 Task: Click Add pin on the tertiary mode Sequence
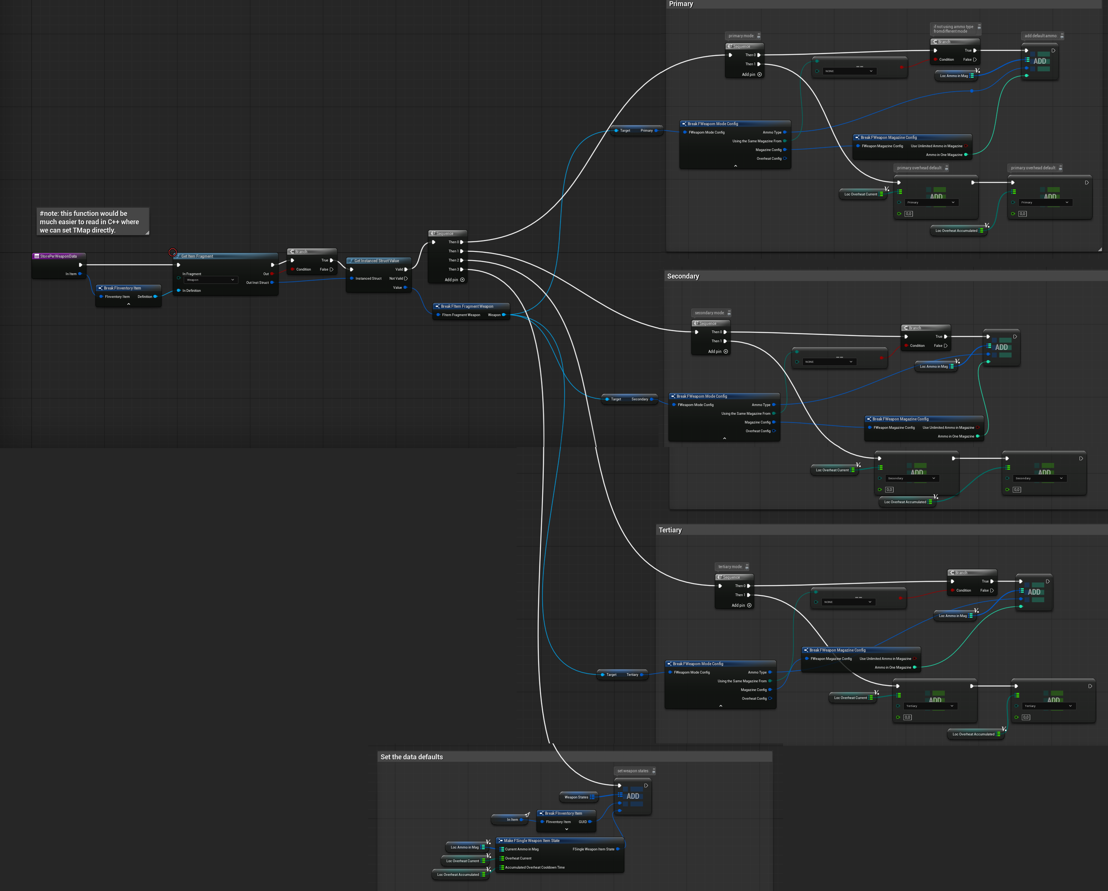pos(749,605)
